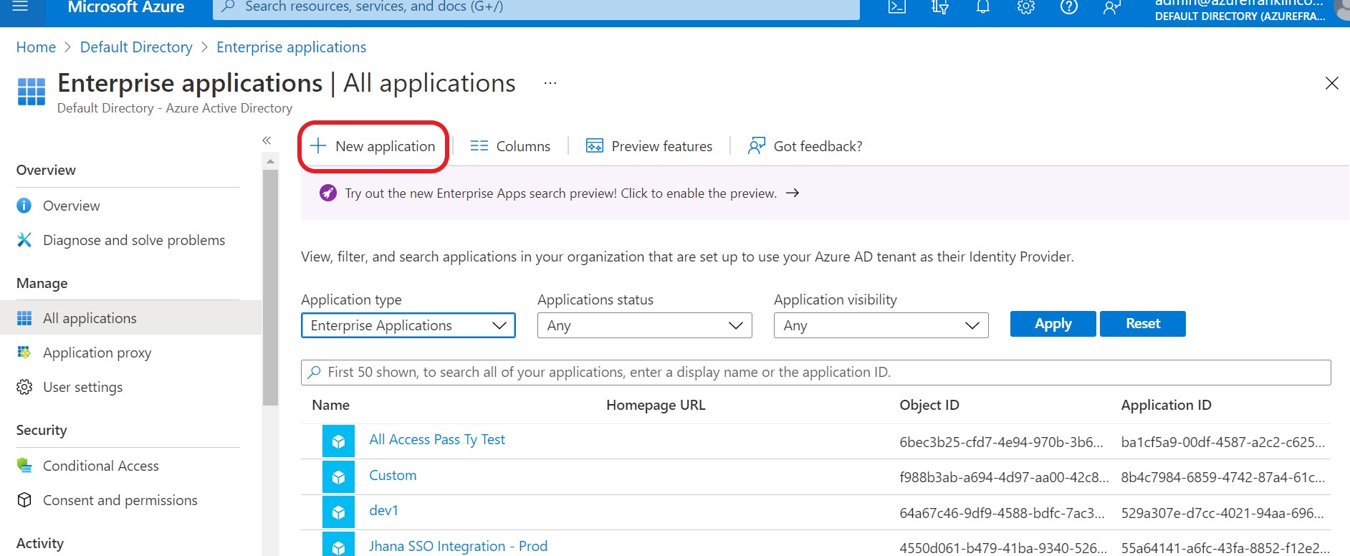The width and height of the screenshot is (1350, 556).
Task: Click the User settings gear icon
Action: (24, 387)
